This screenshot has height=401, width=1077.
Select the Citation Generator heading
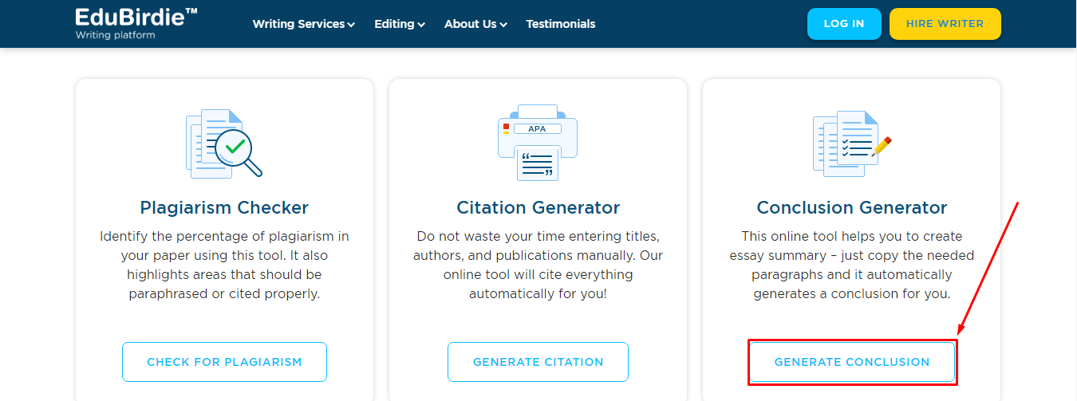point(538,208)
